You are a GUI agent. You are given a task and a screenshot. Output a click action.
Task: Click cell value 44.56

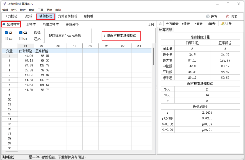[26, 90]
